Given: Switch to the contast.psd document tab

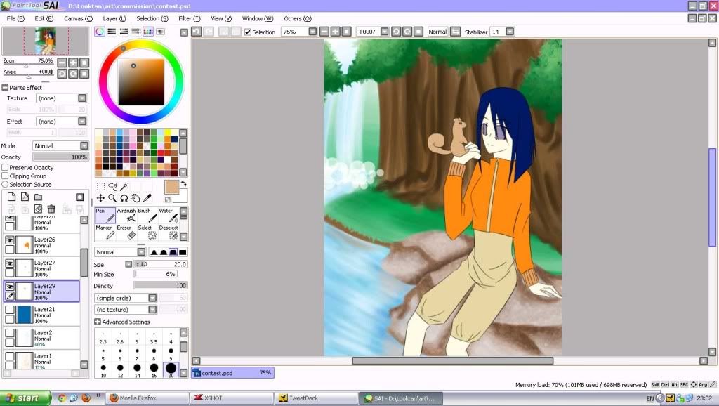Looking at the screenshot, I should pos(233,373).
